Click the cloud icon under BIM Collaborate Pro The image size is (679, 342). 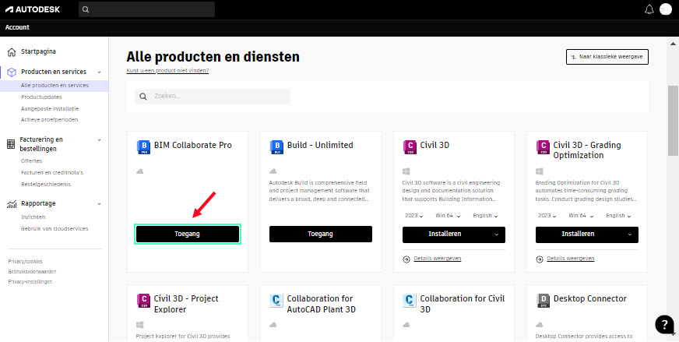[140, 171]
